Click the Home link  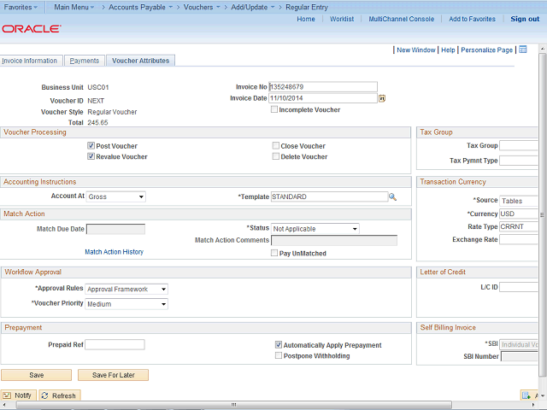(x=306, y=19)
